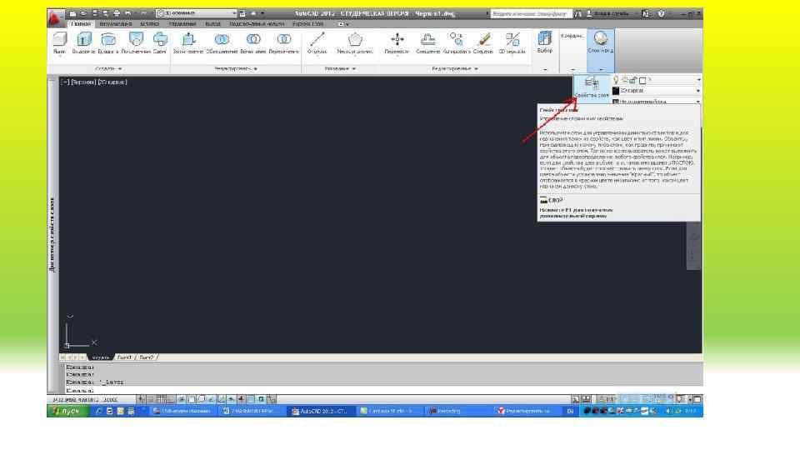Expand the Редактирование panel title arrow
The height and width of the screenshot is (450, 800).
pos(476,68)
